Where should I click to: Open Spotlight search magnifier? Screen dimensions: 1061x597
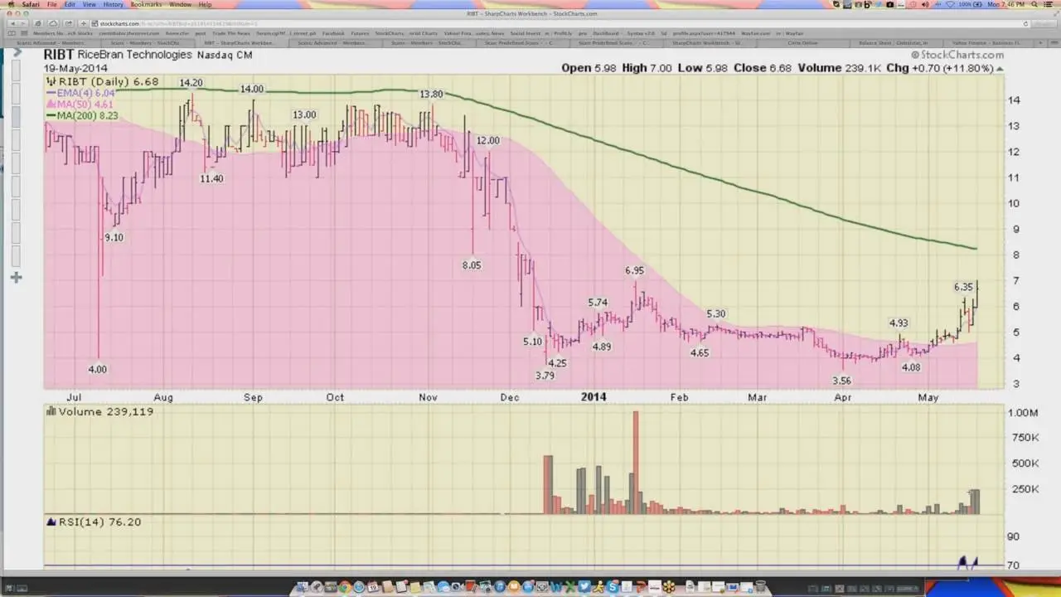coord(1034,4)
